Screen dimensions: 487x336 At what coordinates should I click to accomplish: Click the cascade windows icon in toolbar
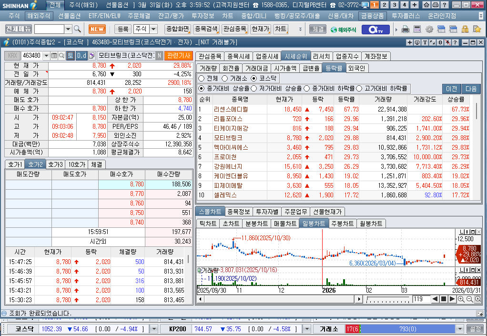(441, 29)
